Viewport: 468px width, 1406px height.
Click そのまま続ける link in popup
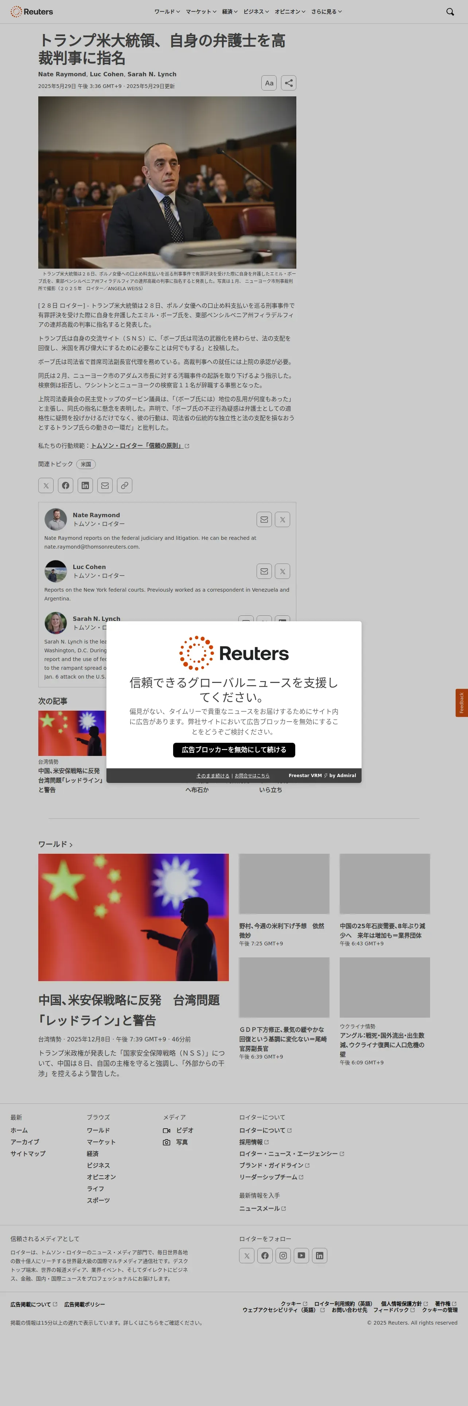pos(213,775)
